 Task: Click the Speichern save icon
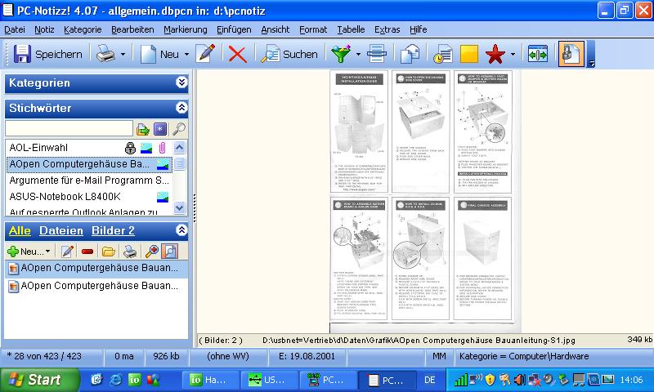click(22, 55)
